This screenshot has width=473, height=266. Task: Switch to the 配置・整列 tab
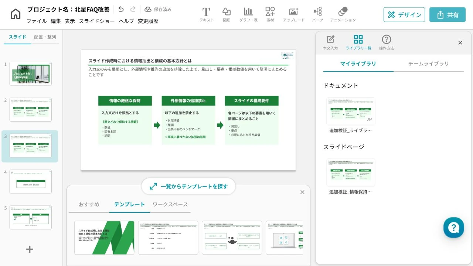(45, 37)
